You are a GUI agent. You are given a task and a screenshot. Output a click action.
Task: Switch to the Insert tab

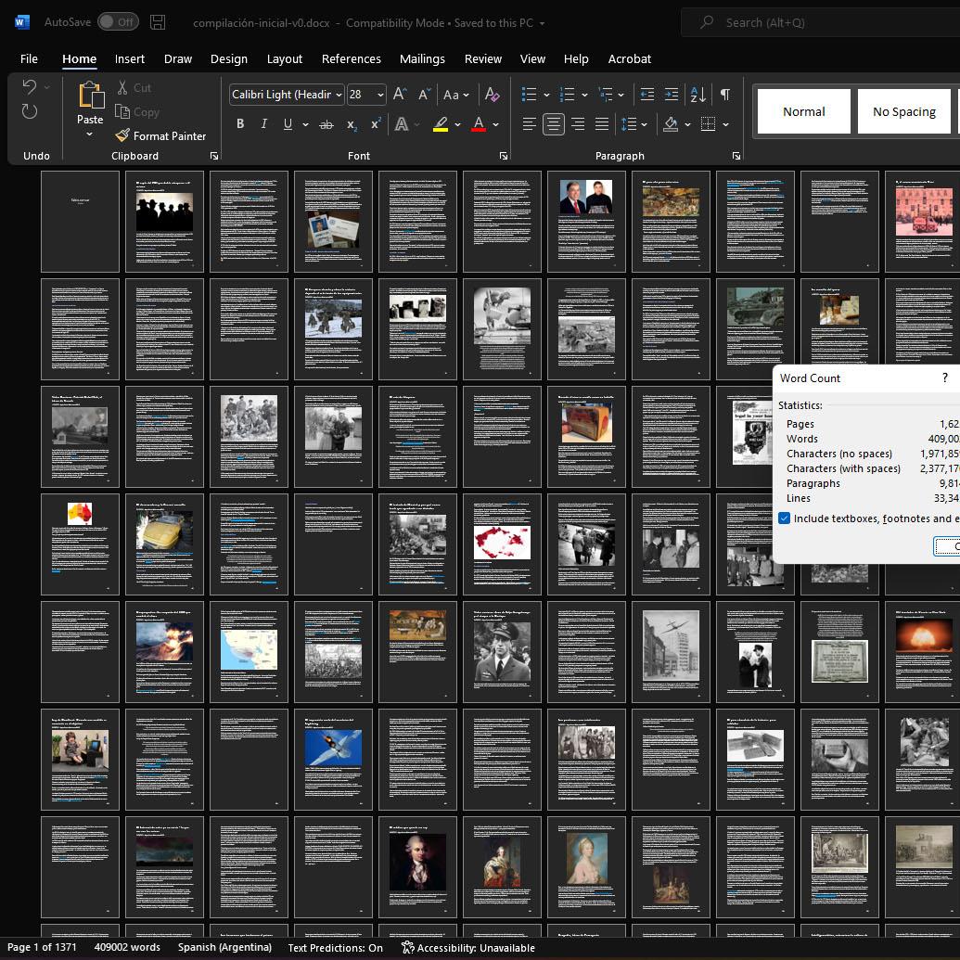click(x=130, y=58)
